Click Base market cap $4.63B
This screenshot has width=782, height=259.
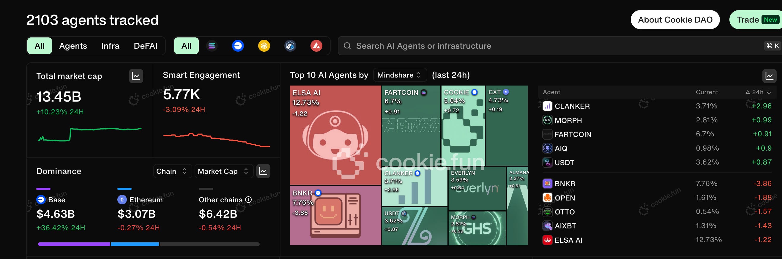pos(56,214)
